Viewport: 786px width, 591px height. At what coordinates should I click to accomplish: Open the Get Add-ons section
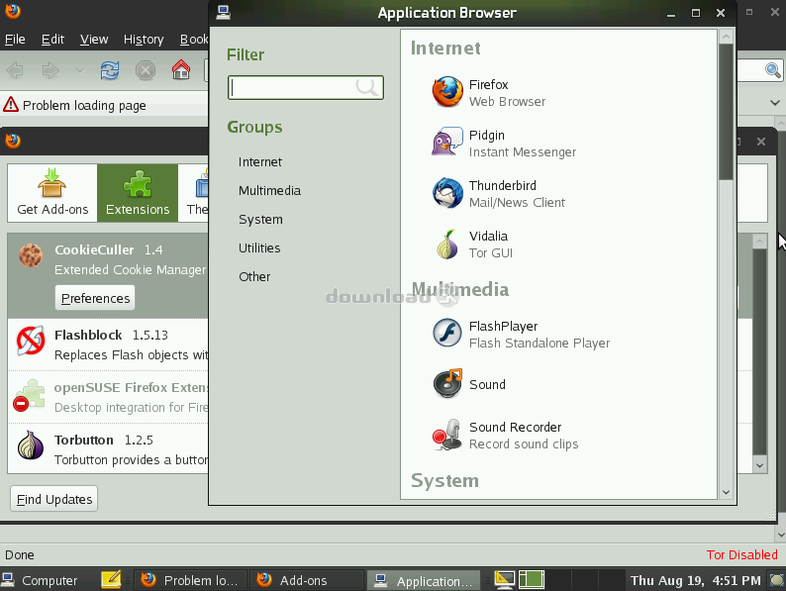52,192
